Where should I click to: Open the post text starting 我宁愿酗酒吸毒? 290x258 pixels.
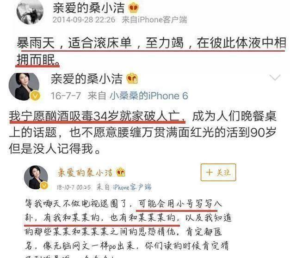[142, 132]
